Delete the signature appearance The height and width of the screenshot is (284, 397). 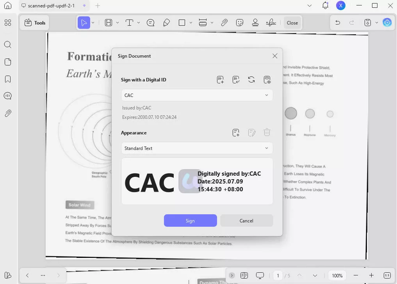click(x=267, y=132)
